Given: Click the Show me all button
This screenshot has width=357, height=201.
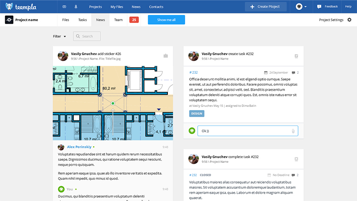Looking at the screenshot, I should [166, 20].
